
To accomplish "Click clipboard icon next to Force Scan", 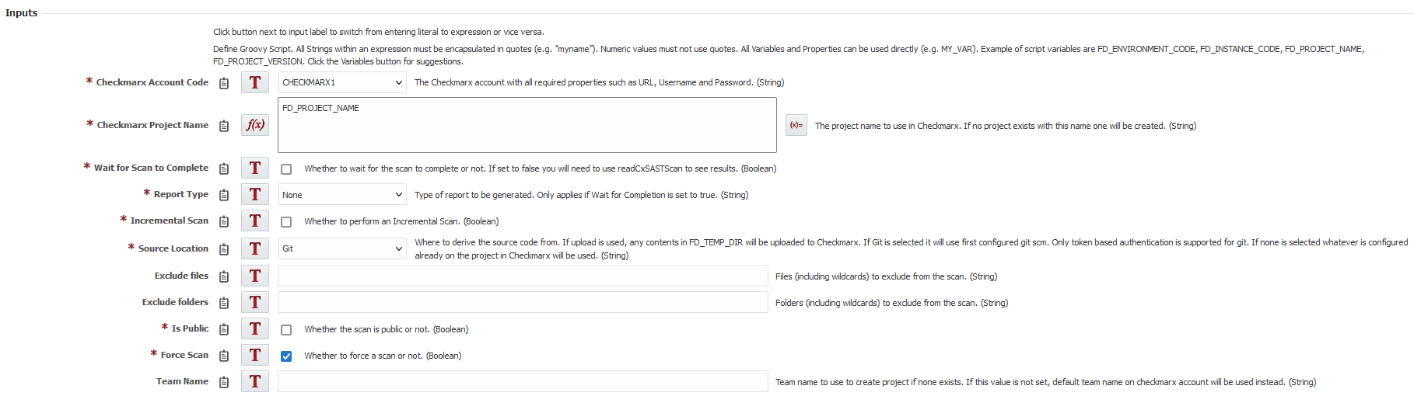I will tap(224, 356).
